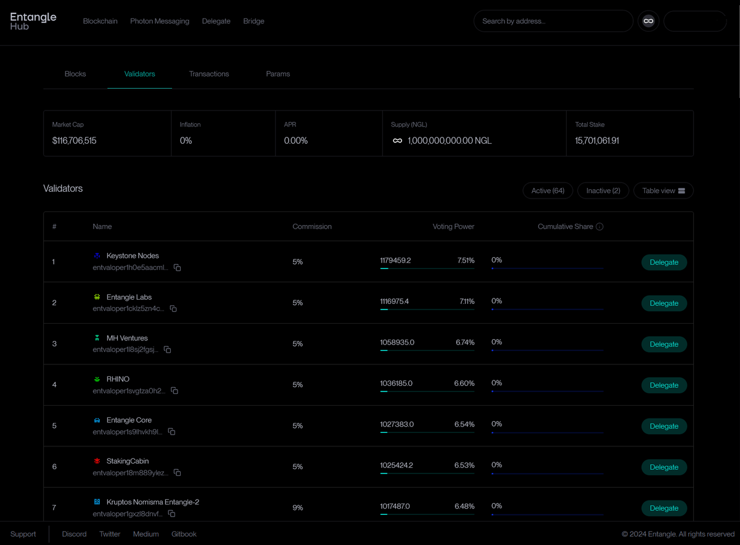Open the Params tab
Viewport: 740px width, 545px height.
[x=278, y=74]
